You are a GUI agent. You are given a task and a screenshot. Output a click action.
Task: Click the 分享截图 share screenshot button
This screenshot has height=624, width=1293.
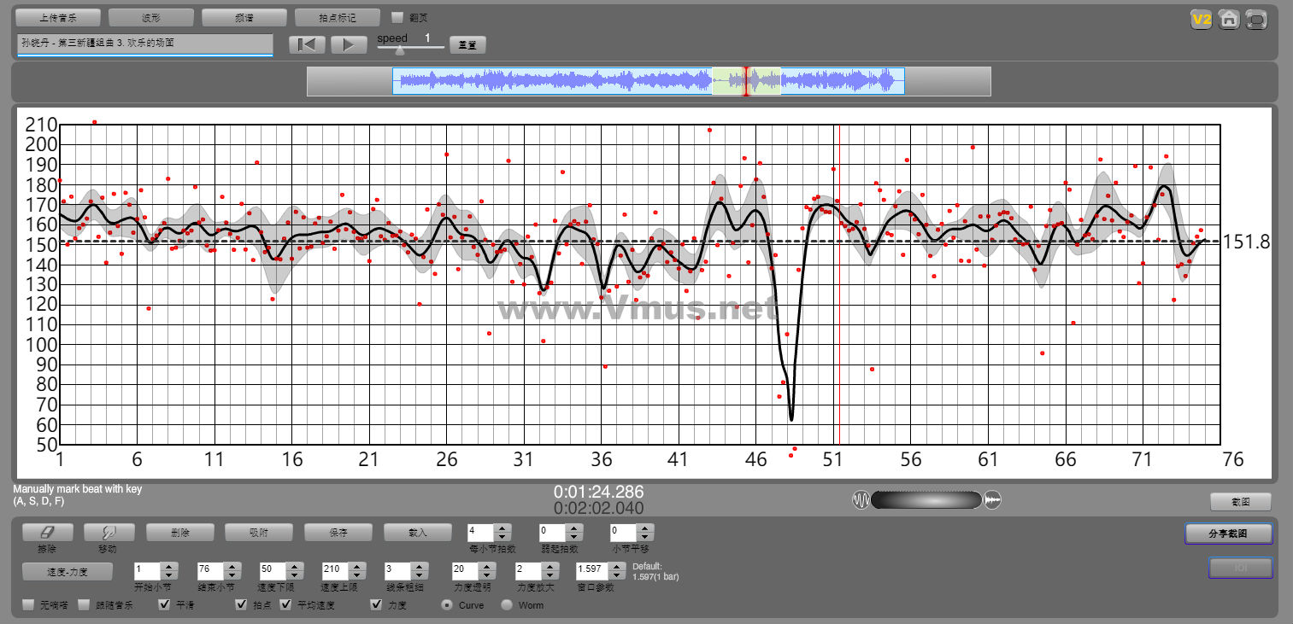(1228, 534)
